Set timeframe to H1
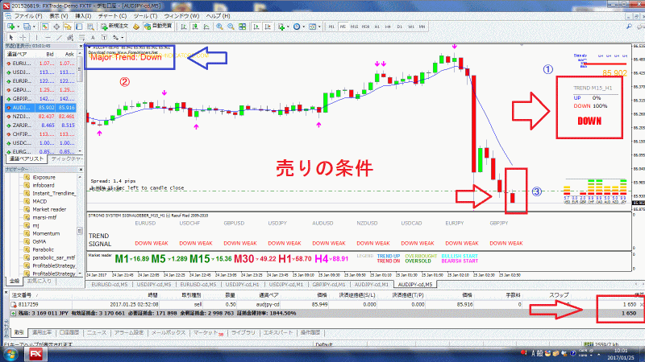The width and height of the screenshot is (645, 362). coord(377,27)
